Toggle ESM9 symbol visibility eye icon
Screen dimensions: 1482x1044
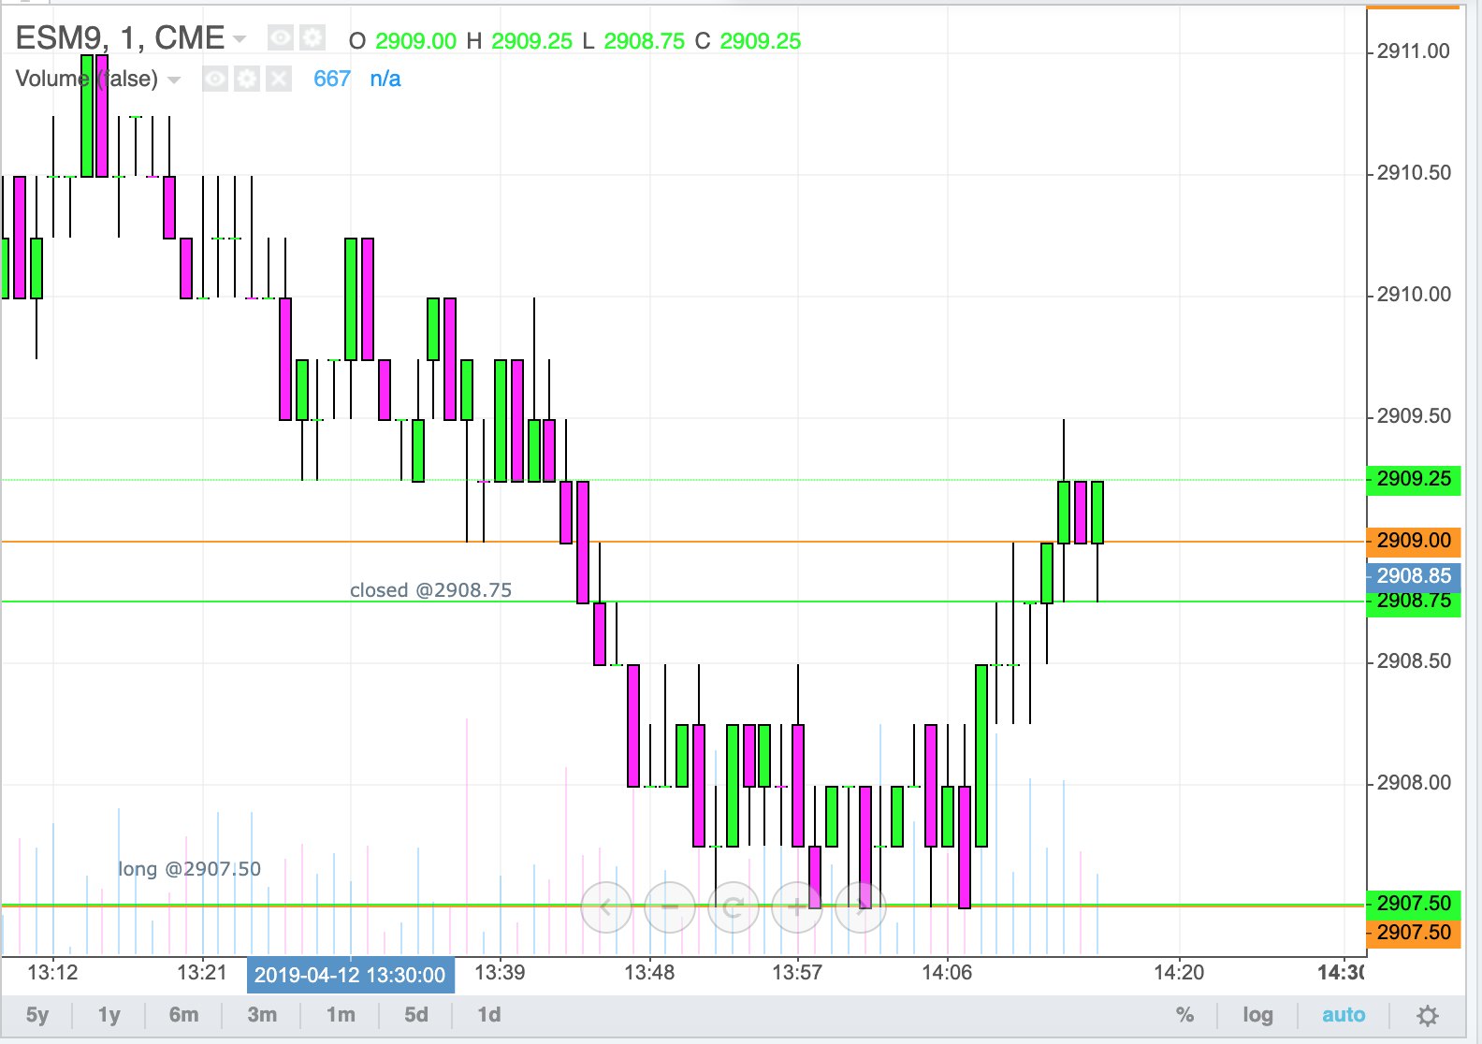pos(281,38)
